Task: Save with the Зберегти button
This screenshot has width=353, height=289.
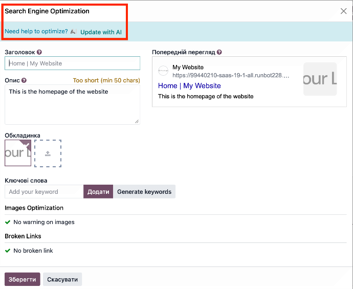Action: click(22, 279)
